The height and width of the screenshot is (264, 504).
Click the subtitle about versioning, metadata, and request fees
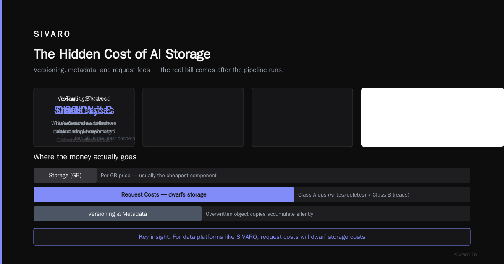click(x=159, y=70)
